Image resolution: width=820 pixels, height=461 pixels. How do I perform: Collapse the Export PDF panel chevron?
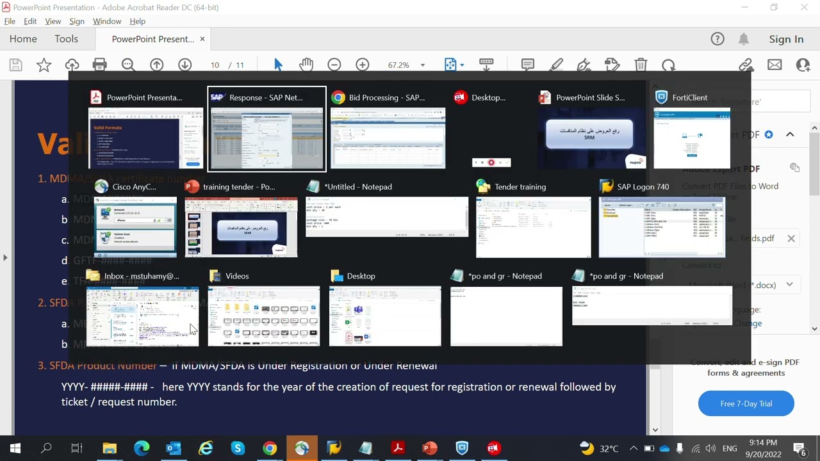pyautogui.click(x=790, y=134)
